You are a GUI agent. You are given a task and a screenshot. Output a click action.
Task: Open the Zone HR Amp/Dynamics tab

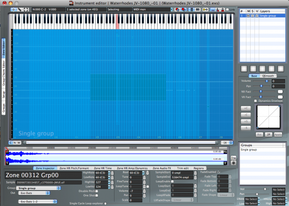point(132,168)
